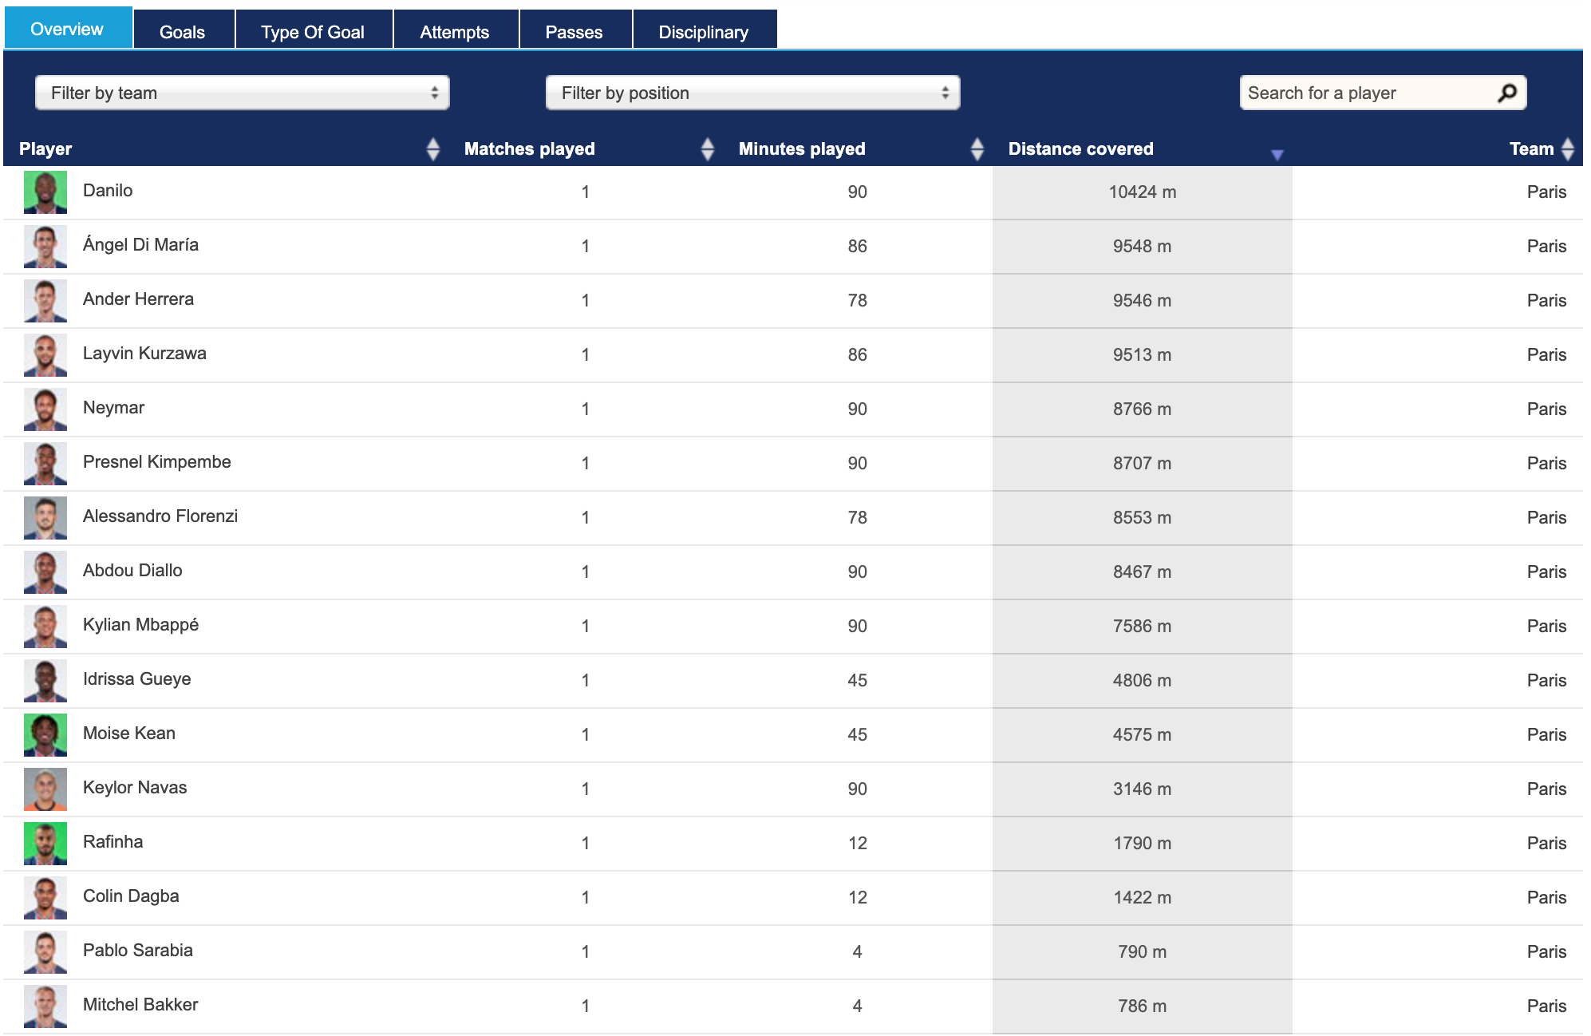1591x1036 pixels.
Task: Click player name Neymar
Action: tap(113, 408)
